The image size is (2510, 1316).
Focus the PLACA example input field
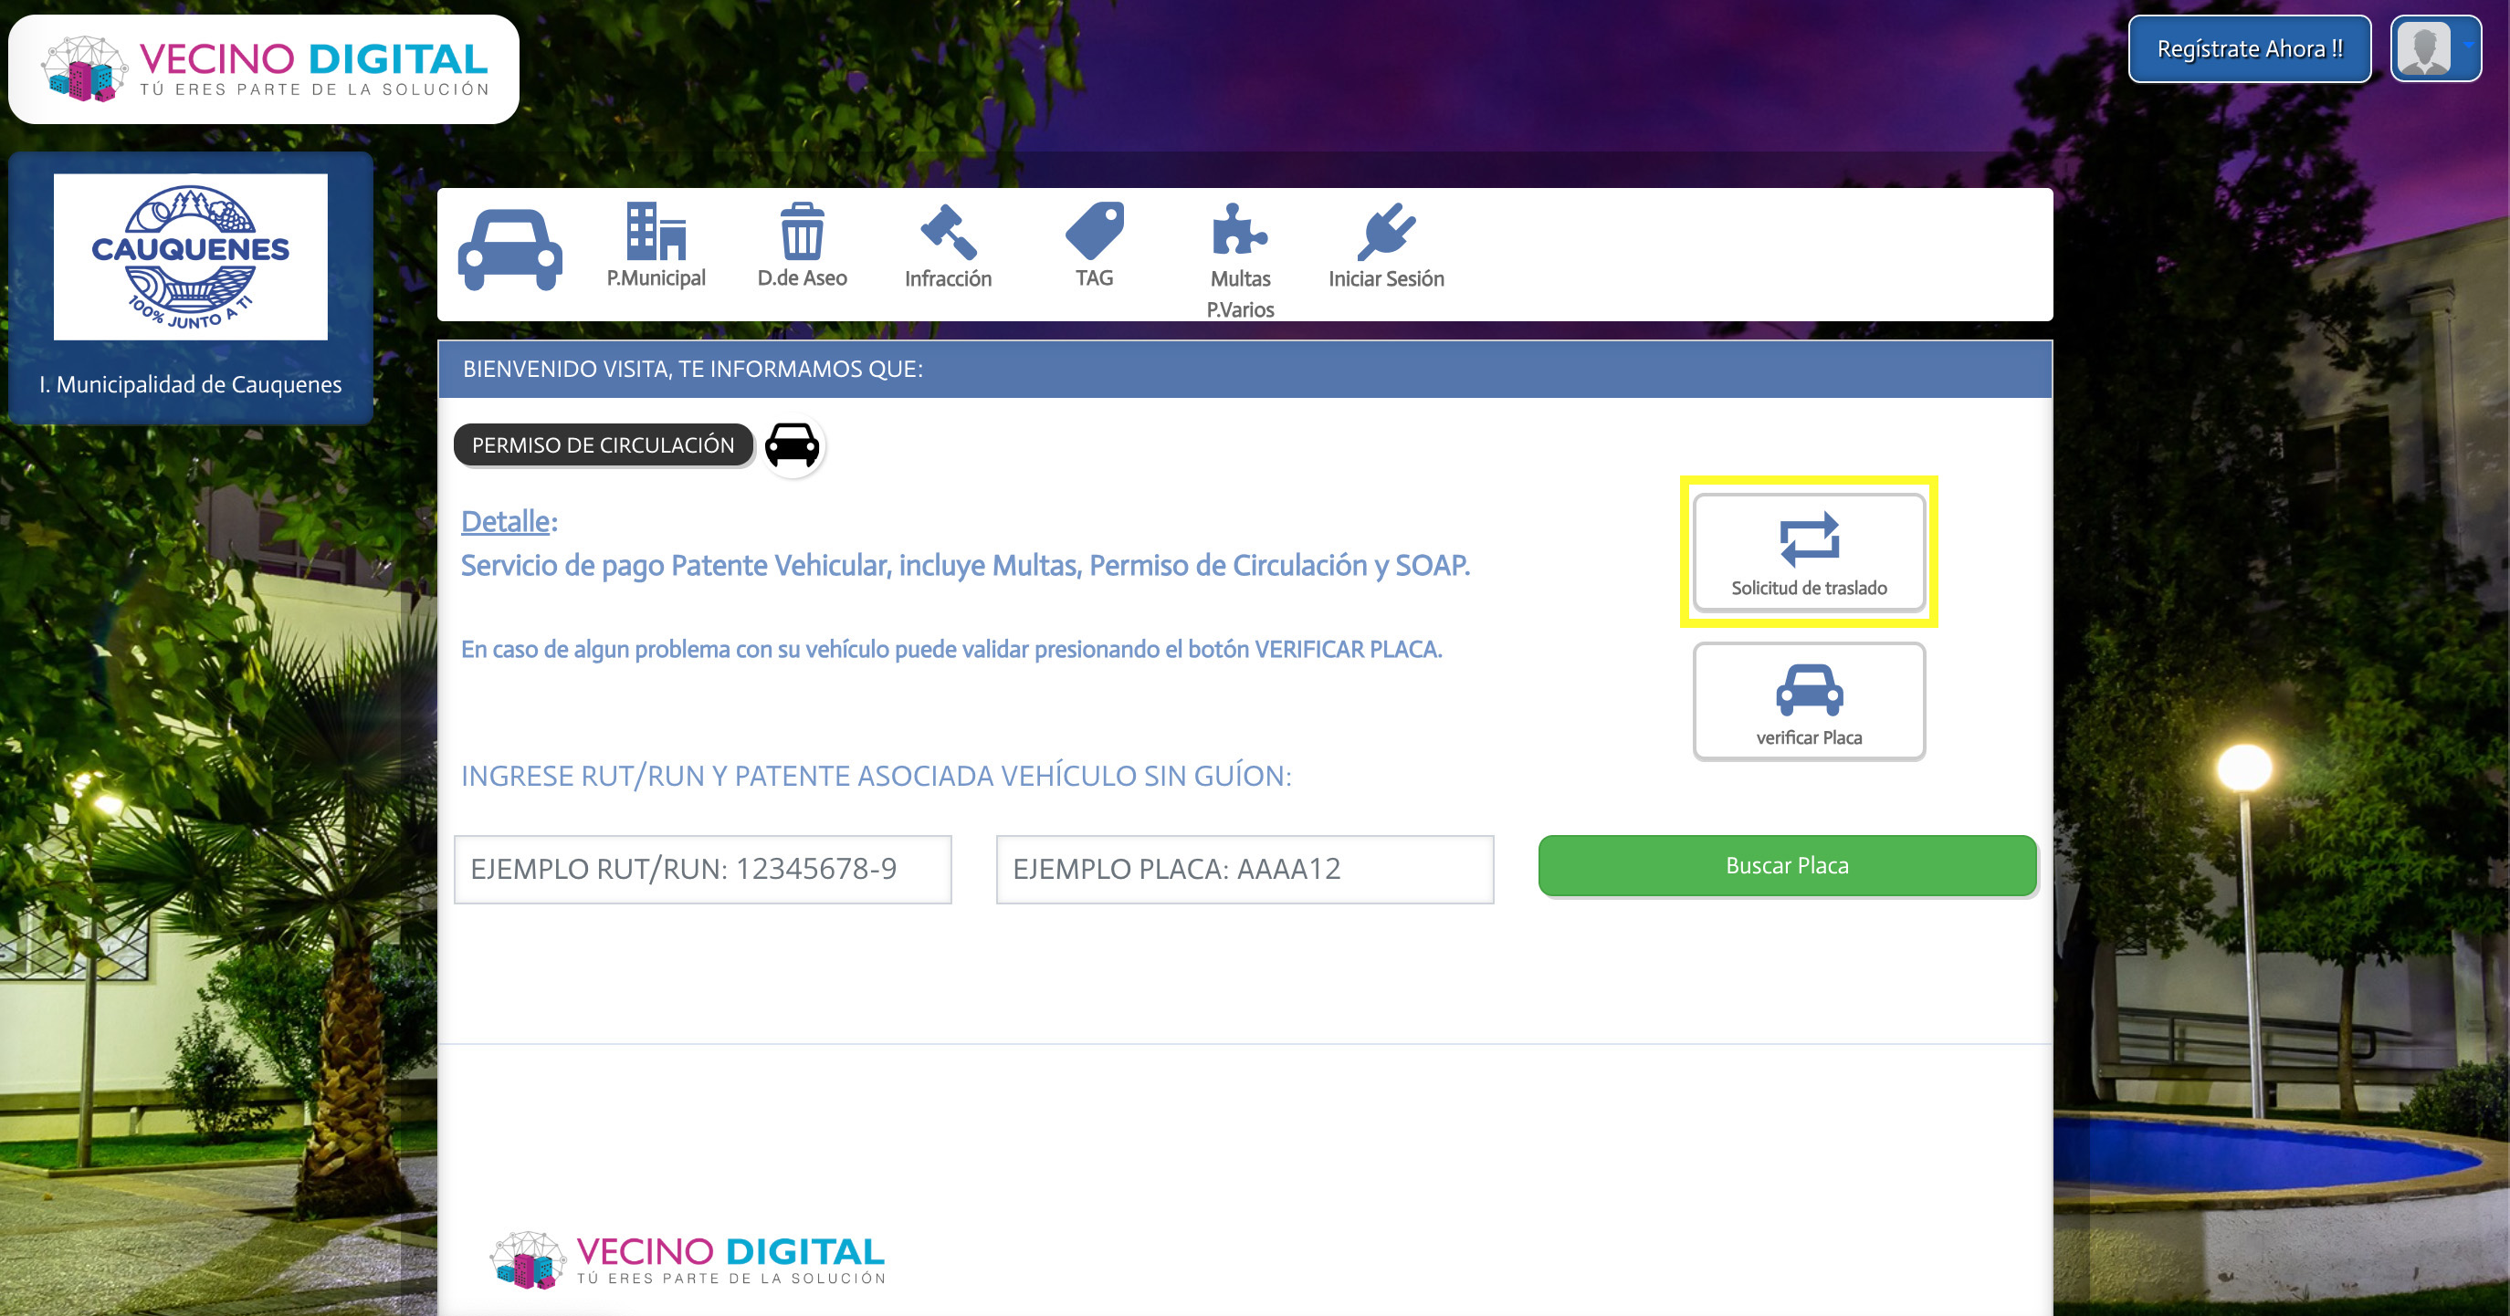[1244, 869]
